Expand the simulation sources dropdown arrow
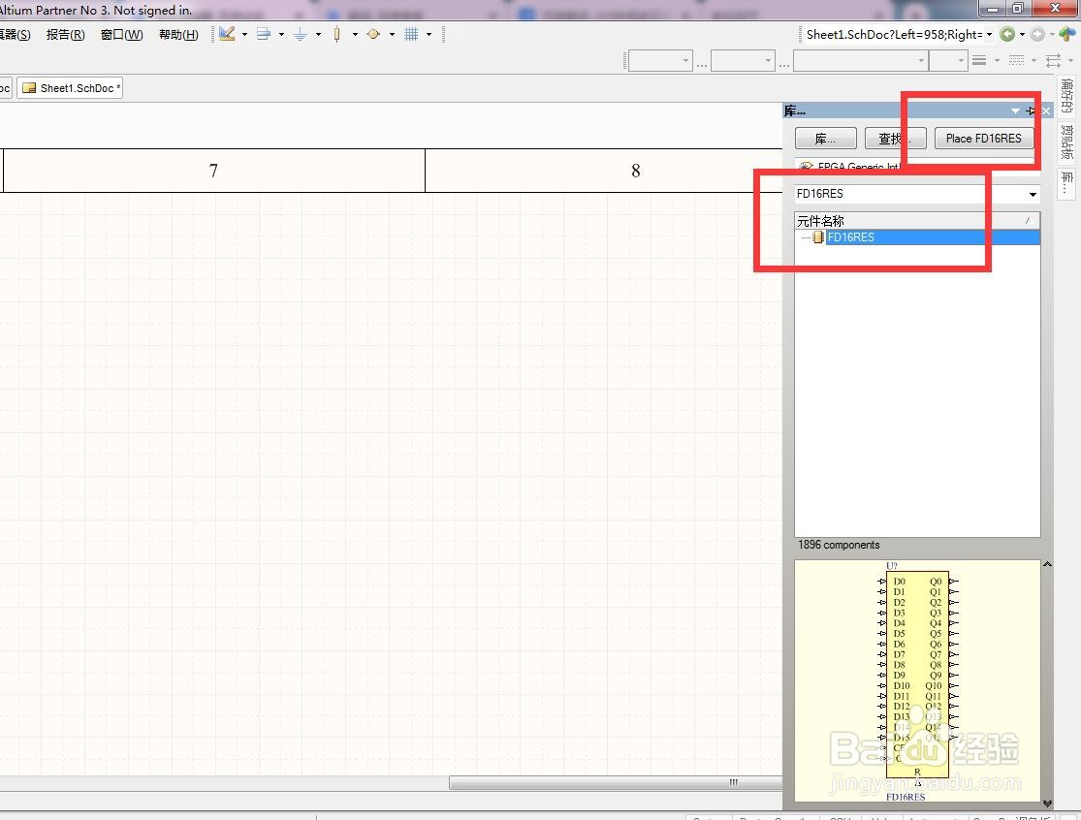Viewport: 1081px width, 820px height. pyautogui.click(x=392, y=35)
